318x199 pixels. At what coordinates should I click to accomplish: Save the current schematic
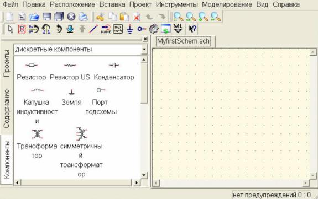point(47,17)
